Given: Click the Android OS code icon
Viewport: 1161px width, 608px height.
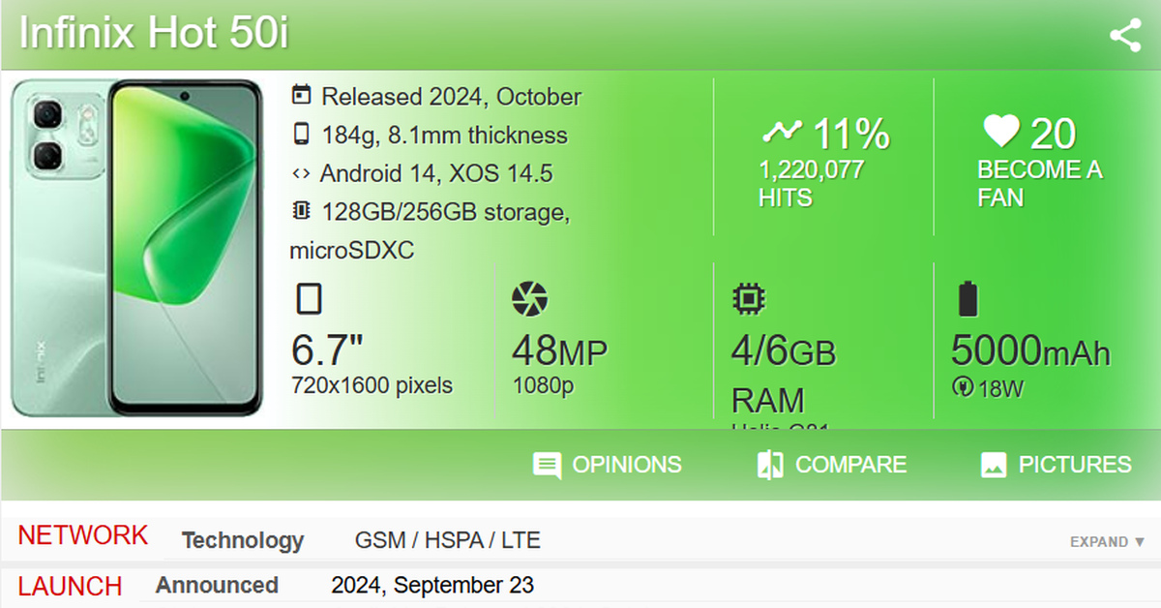Looking at the screenshot, I should [x=302, y=174].
